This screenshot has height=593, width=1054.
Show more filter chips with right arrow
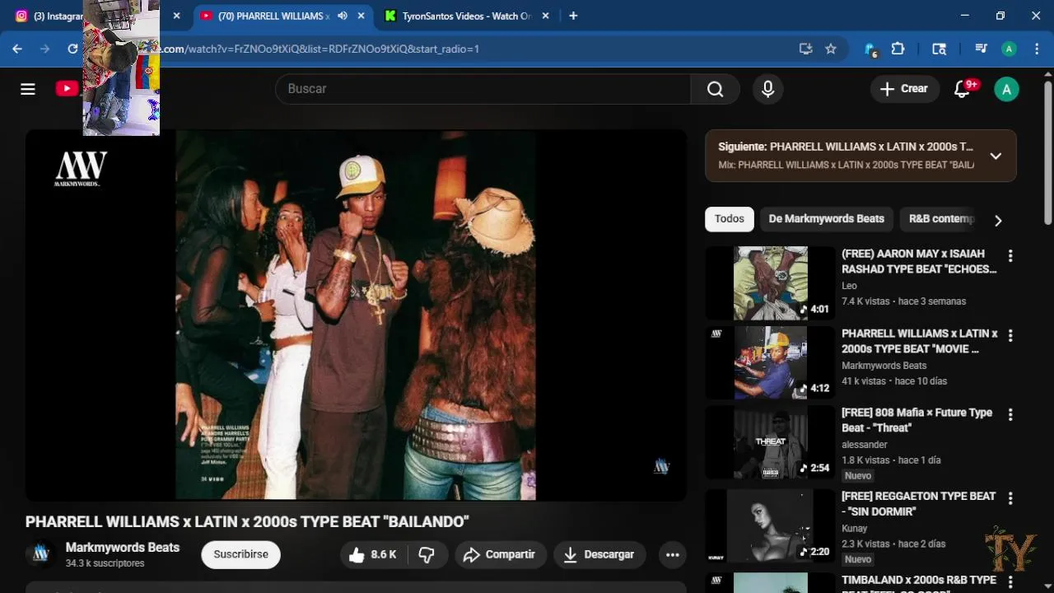click(x=998, y=220)
